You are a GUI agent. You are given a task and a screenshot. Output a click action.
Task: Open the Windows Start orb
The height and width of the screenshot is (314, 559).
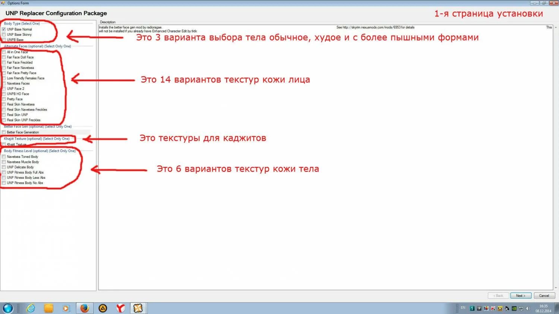[x=8, y=308]
